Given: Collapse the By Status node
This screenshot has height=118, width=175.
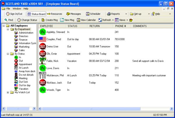Looking at the screenshot, I should click(x=8, y=54).
